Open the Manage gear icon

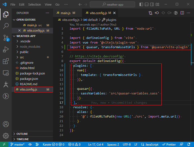(x=6, y=136)
